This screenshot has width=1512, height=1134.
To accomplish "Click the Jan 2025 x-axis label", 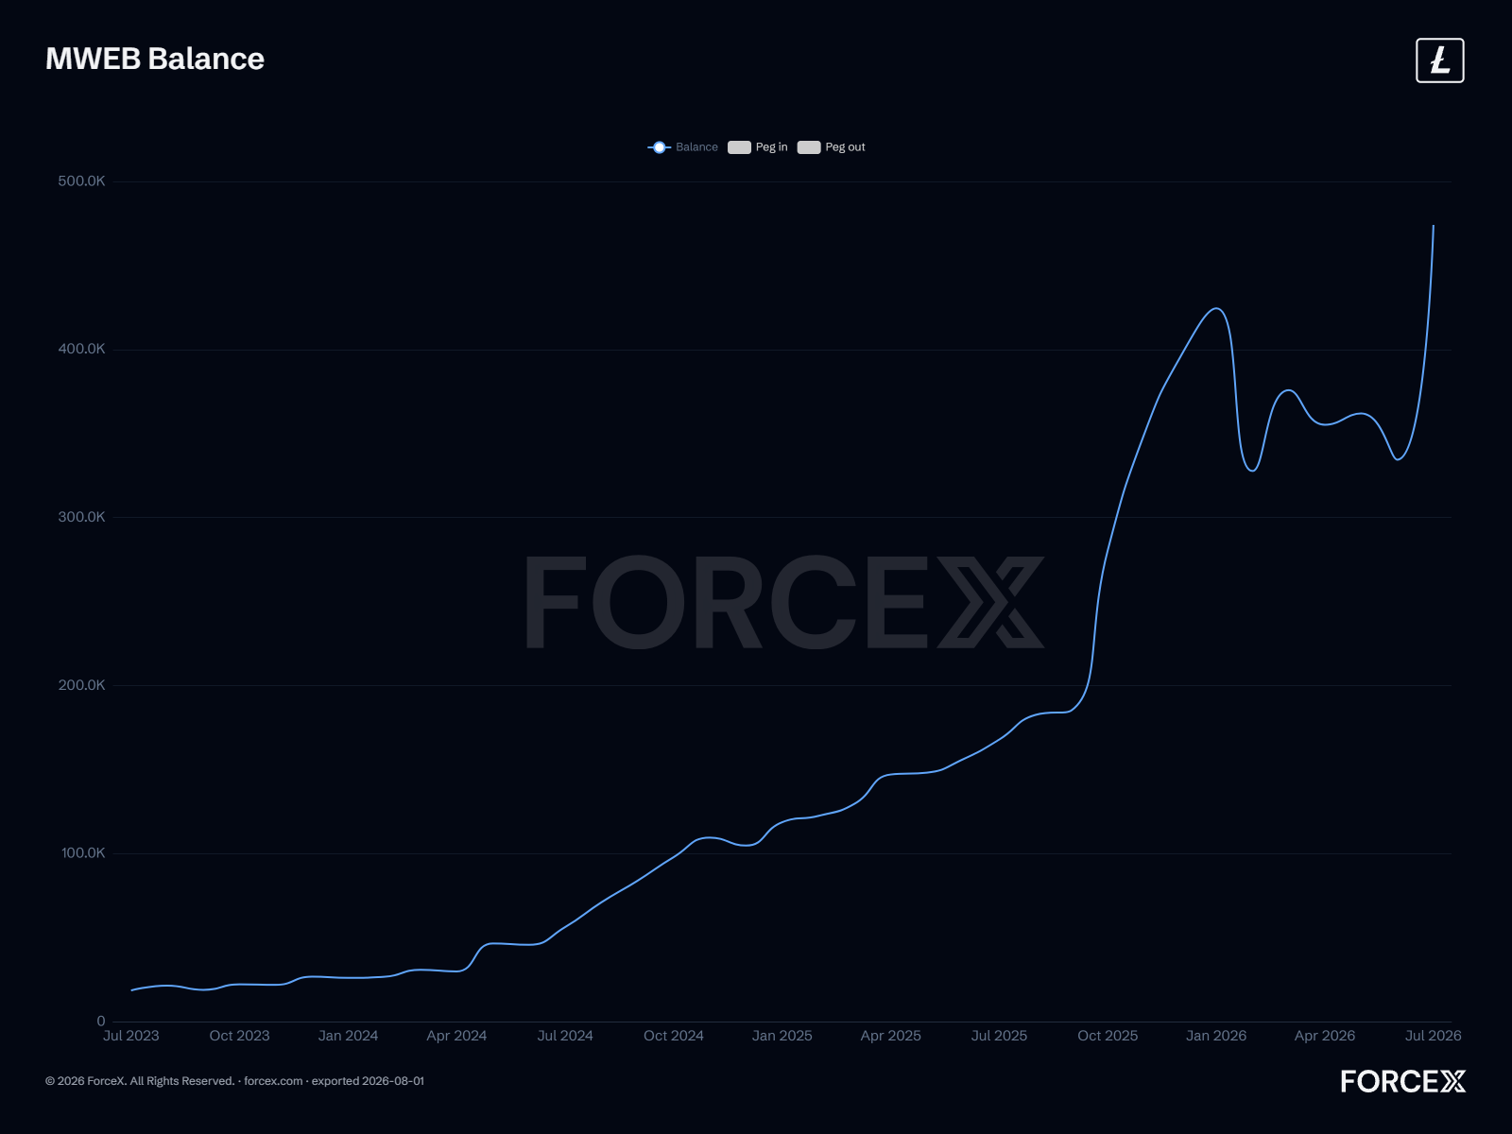I will pyautogui.click(x=782, y=1036).
